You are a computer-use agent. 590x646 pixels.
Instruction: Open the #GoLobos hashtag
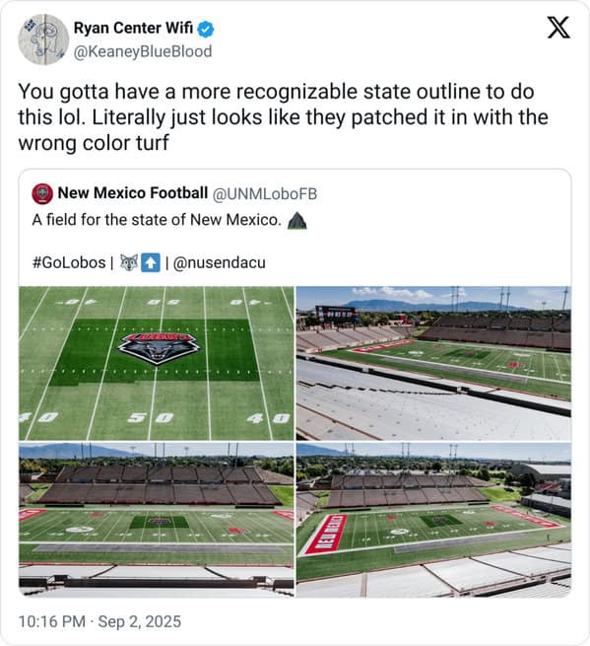(69, 263)
